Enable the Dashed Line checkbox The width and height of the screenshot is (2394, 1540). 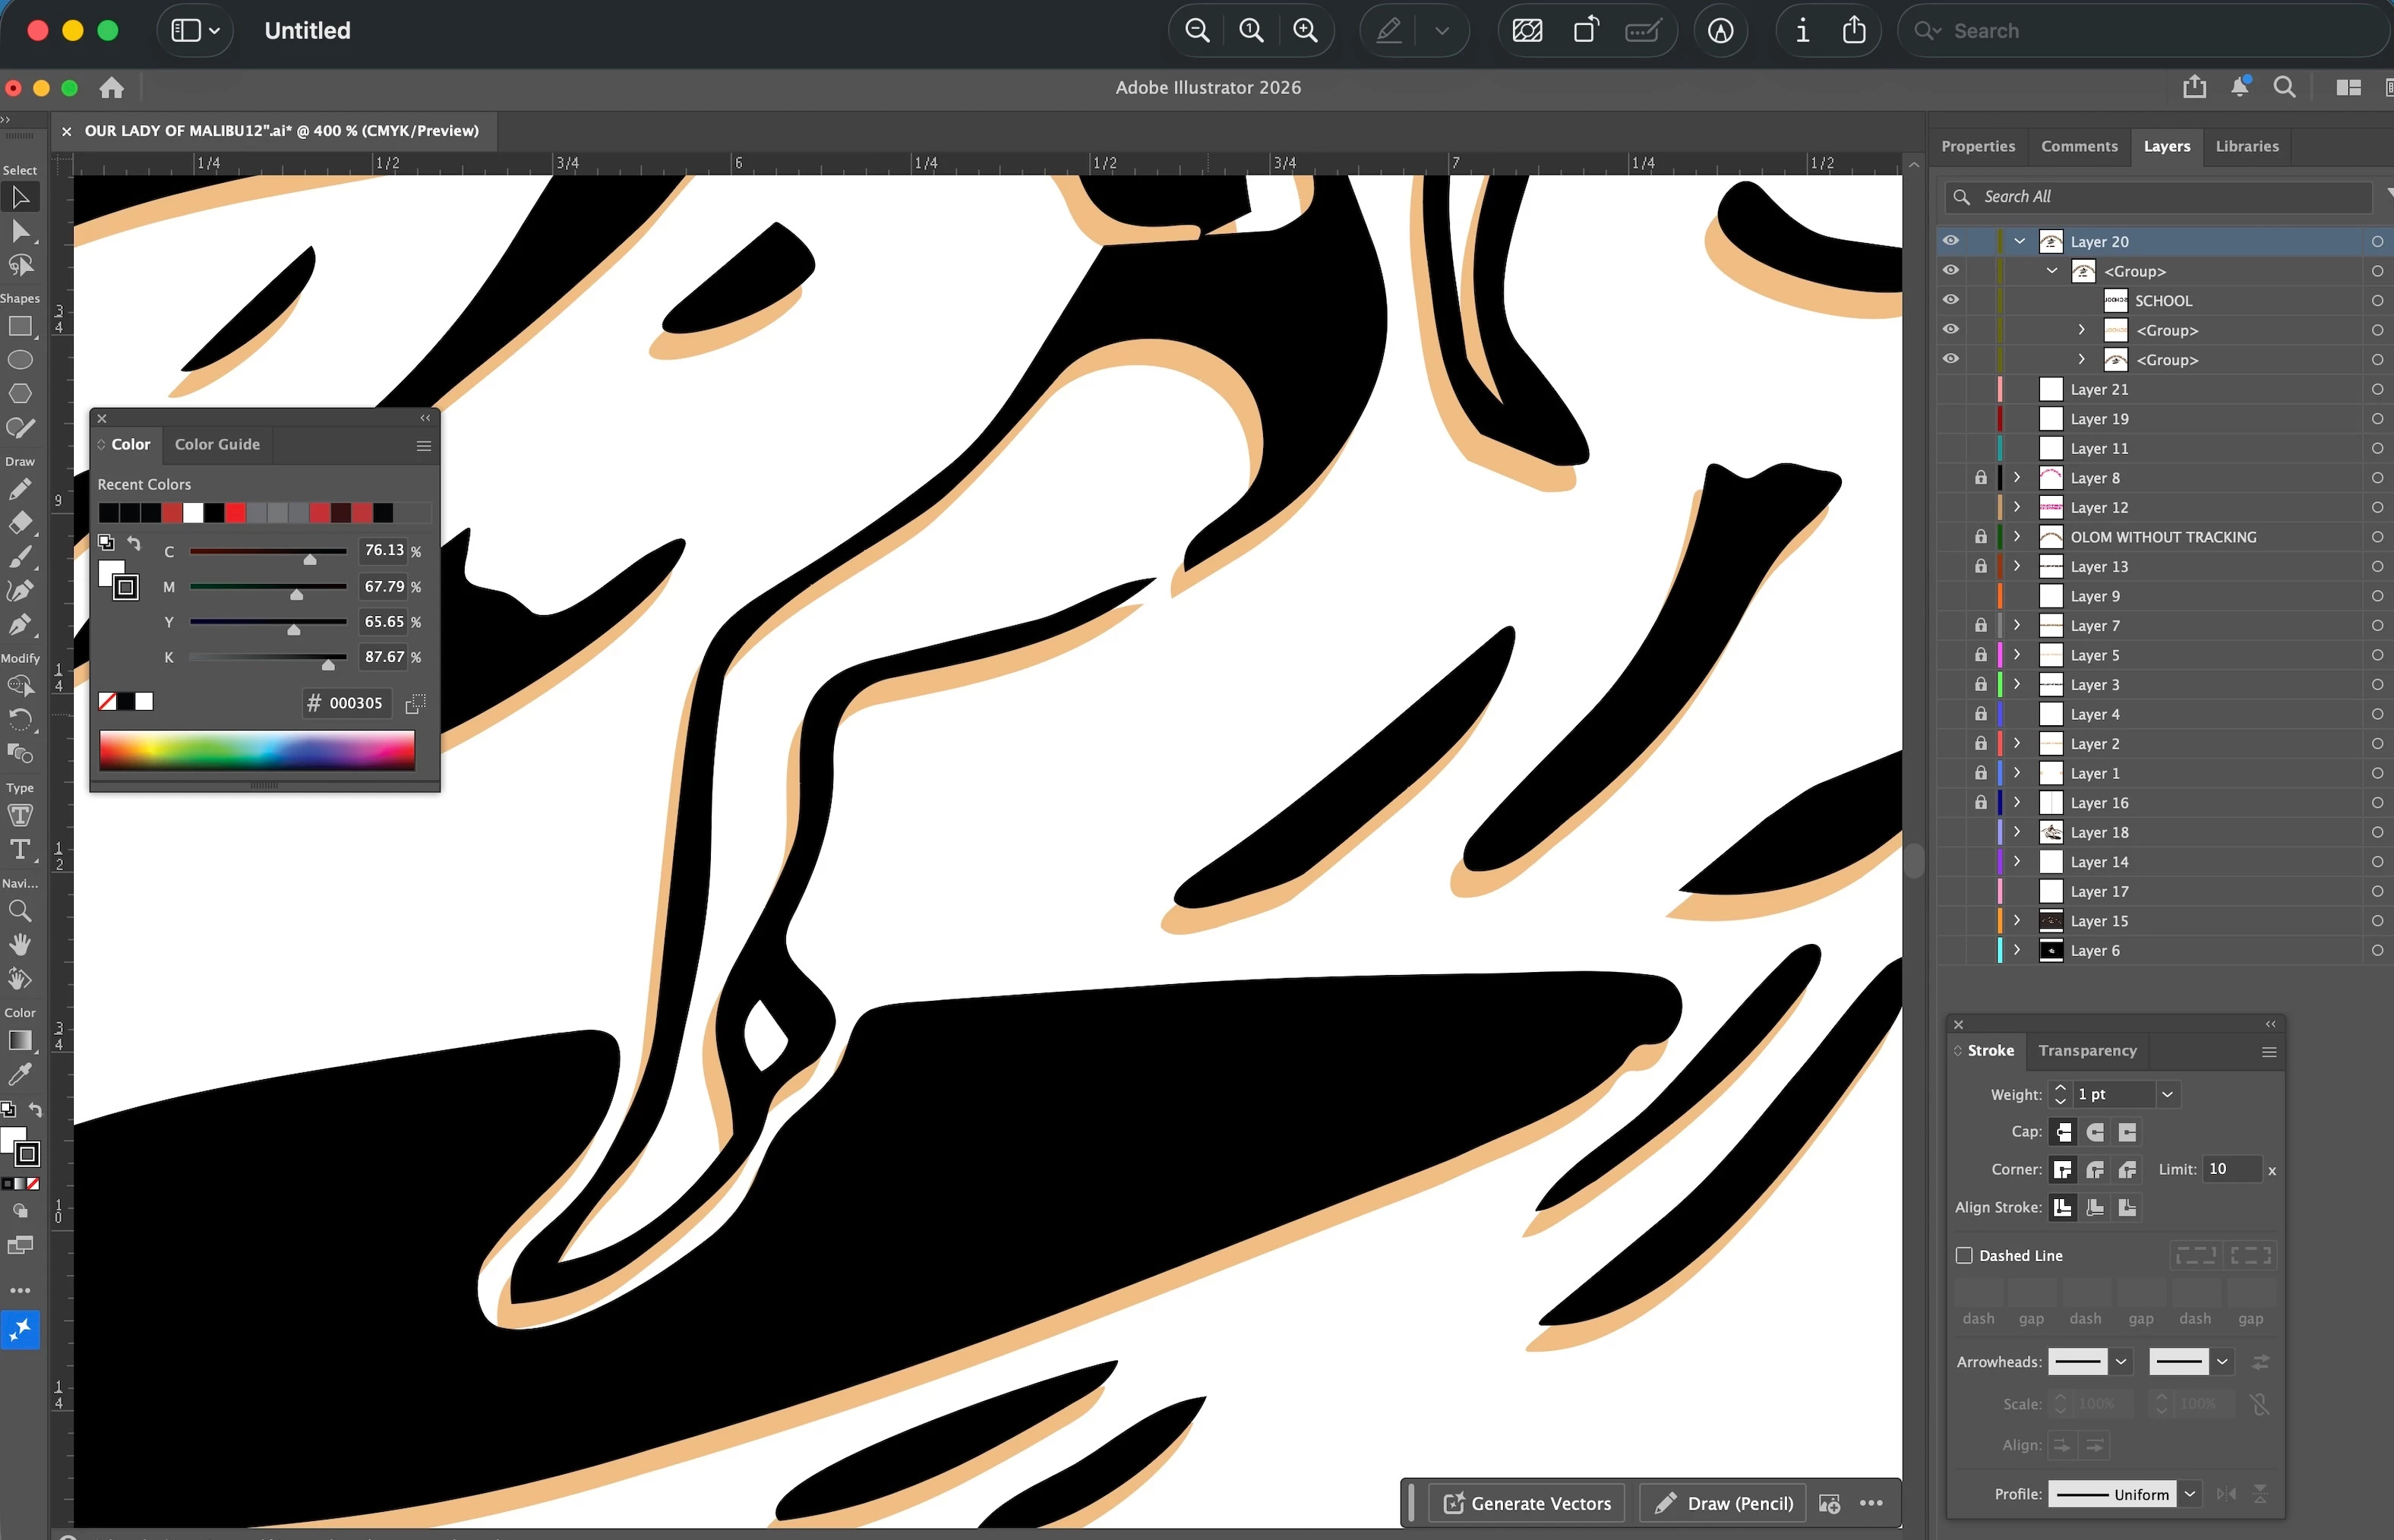(1964, 1255)
